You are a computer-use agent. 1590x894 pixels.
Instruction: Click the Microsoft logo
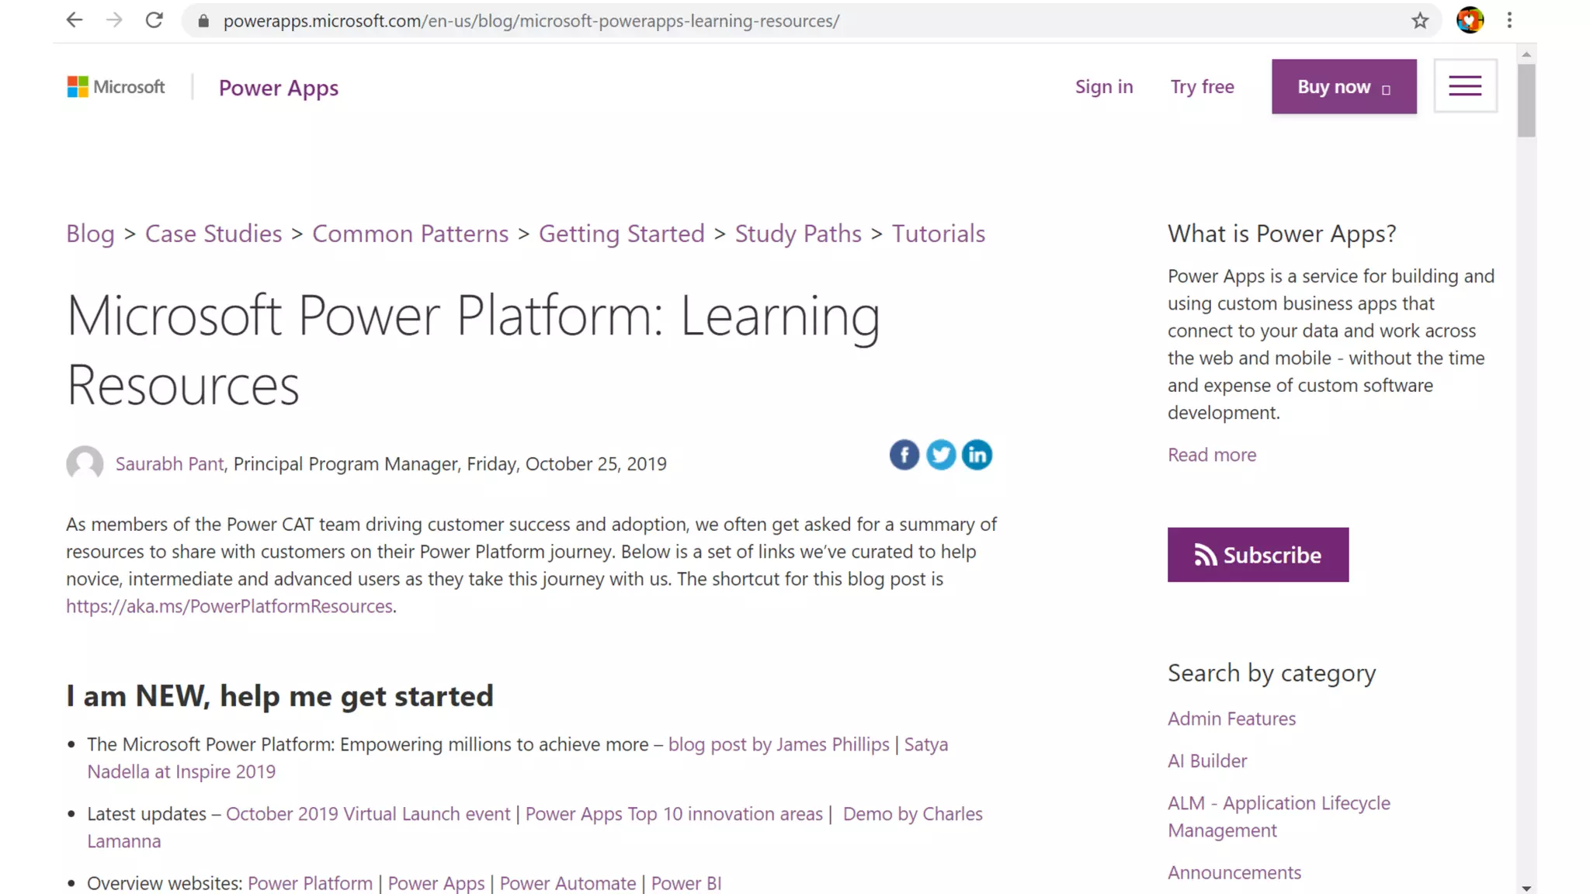click(116, 87)
